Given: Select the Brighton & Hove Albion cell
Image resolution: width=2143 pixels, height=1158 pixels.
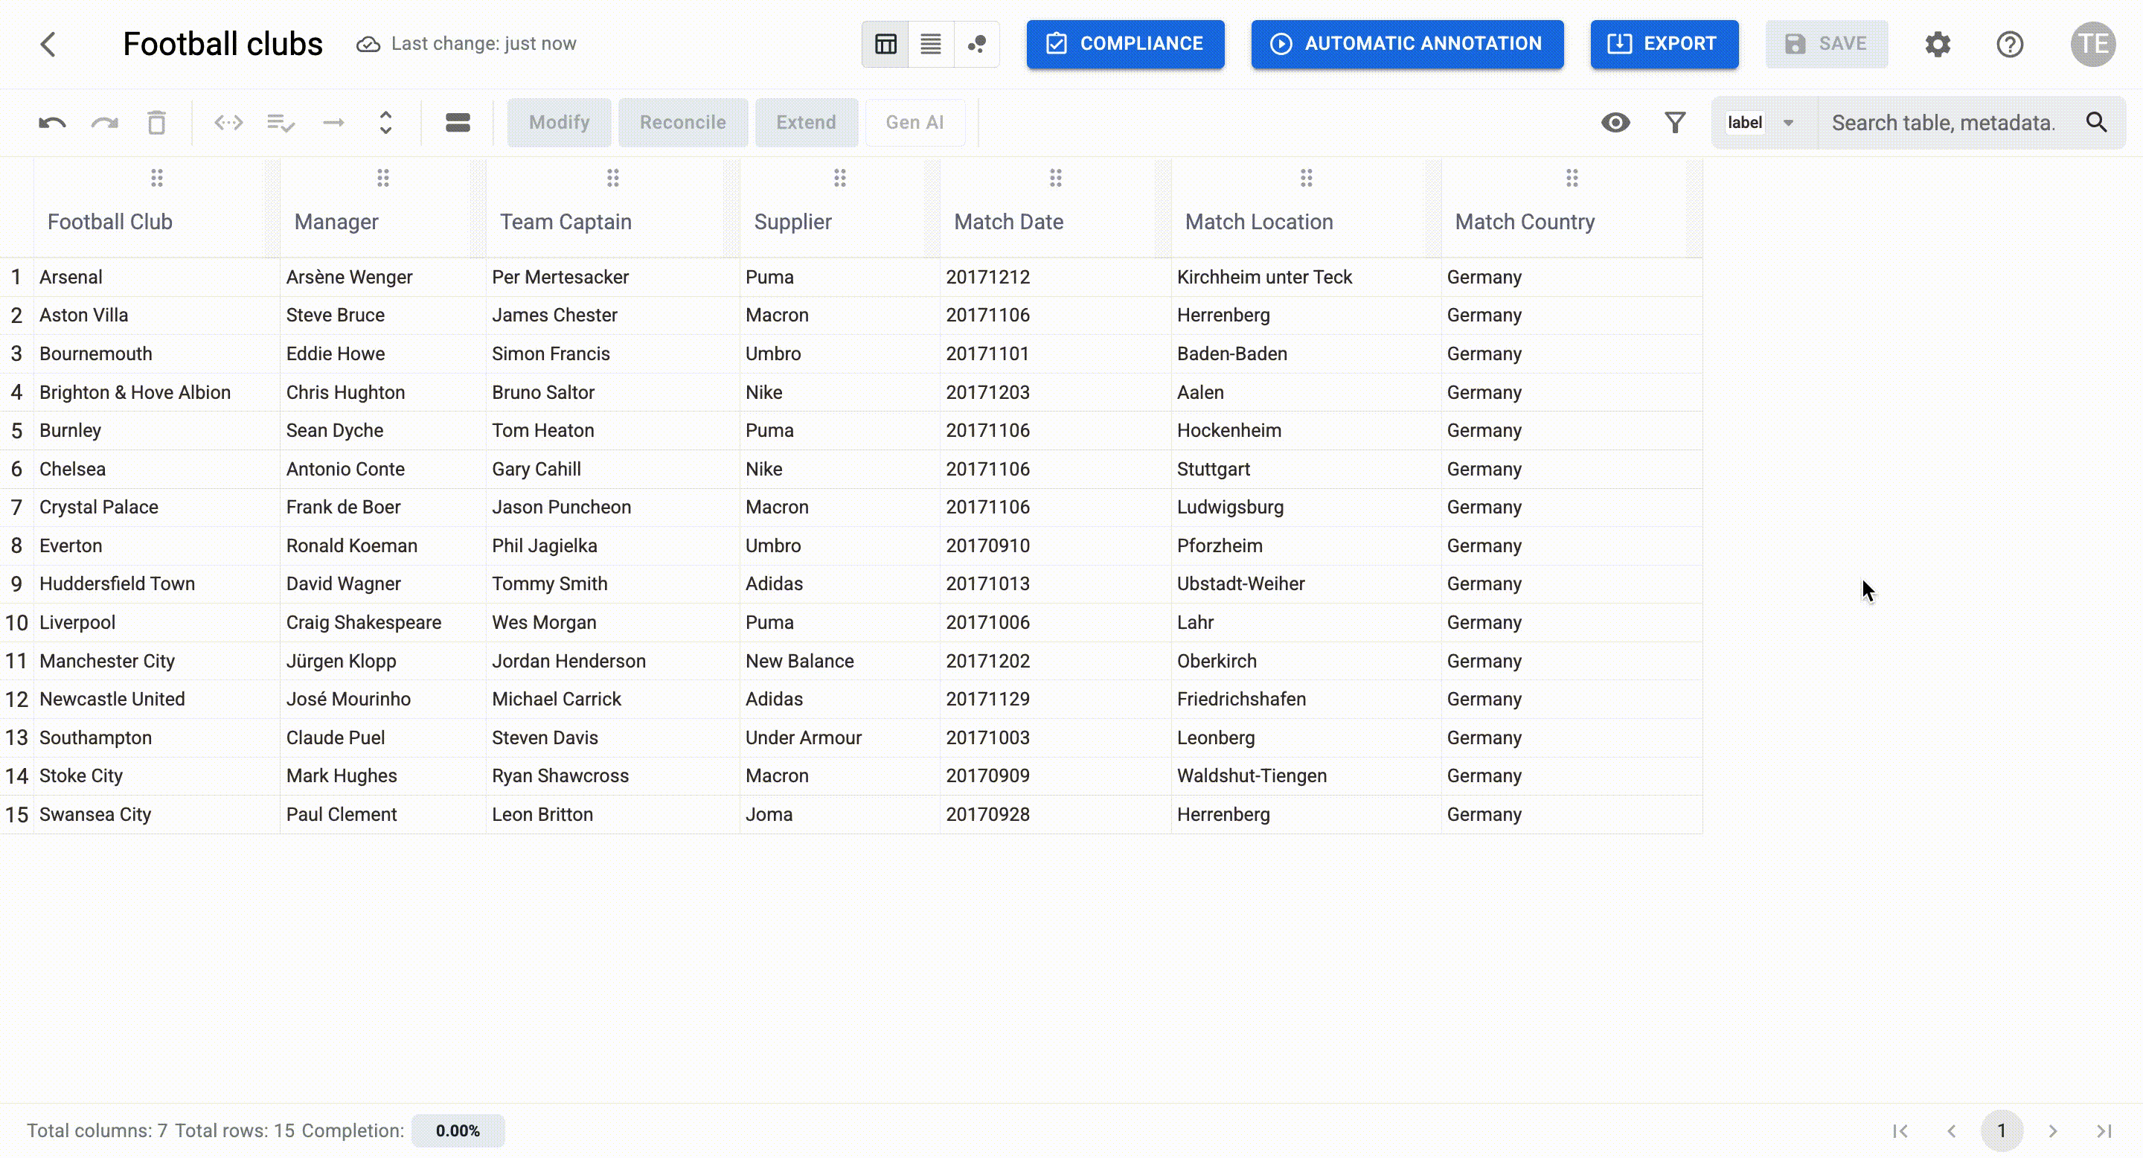Looking at the screenshot, I should (x=156, y=393).
